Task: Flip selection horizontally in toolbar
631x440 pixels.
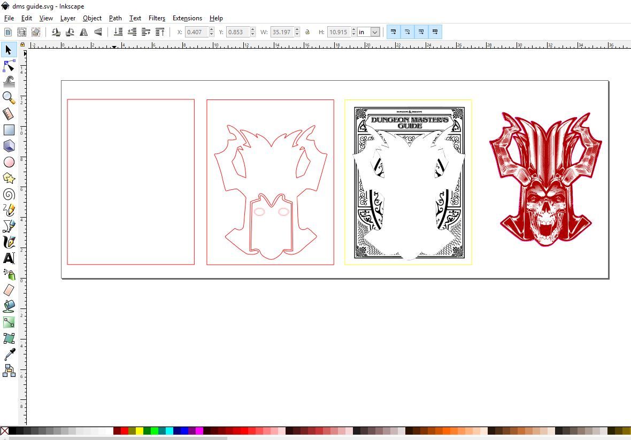Action: tap(84, 32)
